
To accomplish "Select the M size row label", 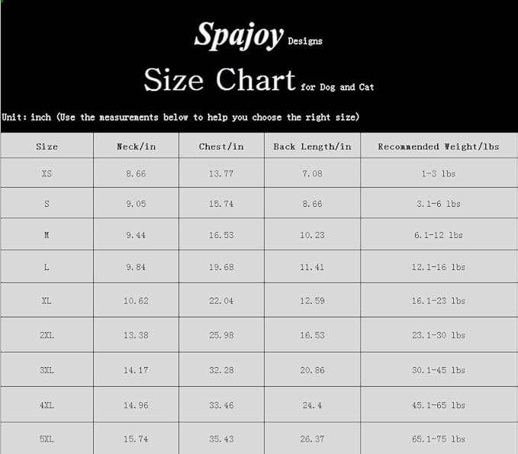I will (47, 235).
